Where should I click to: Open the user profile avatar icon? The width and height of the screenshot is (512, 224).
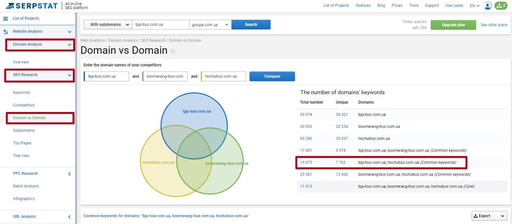coord(487,6)
